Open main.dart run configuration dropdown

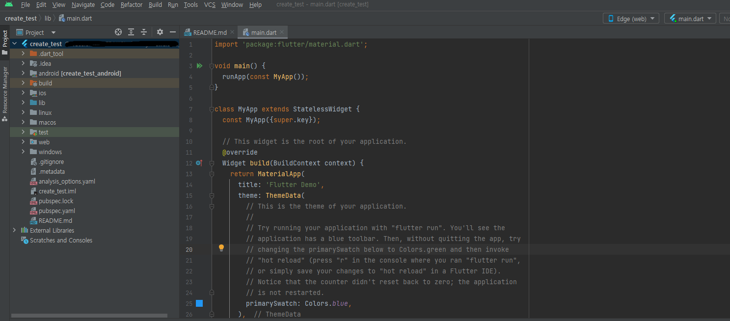690,19
